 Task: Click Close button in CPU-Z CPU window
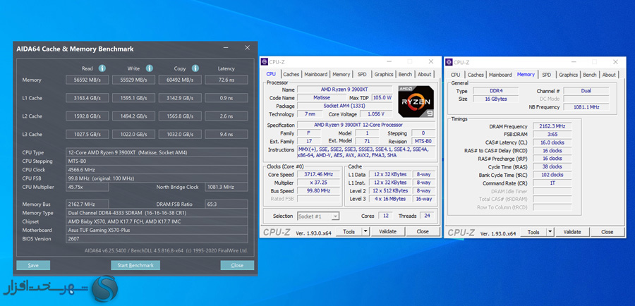click(423, 231)
